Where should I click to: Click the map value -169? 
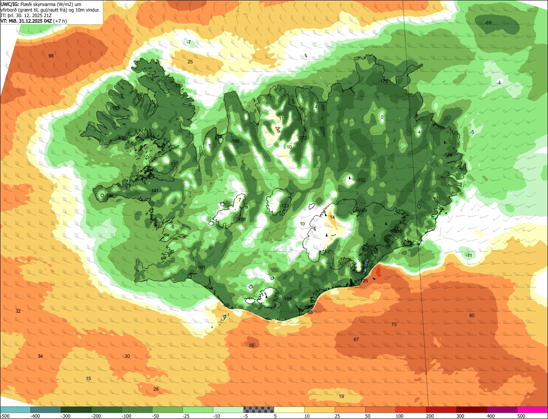[x=363, y=210]
